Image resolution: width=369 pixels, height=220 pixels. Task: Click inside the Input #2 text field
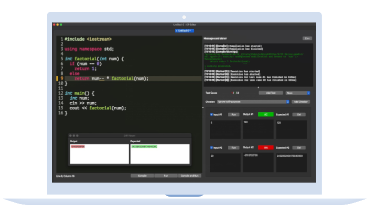tap(225, 162)
